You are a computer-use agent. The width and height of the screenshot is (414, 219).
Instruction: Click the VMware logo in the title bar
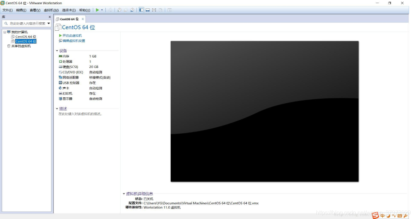pos(2,3)
